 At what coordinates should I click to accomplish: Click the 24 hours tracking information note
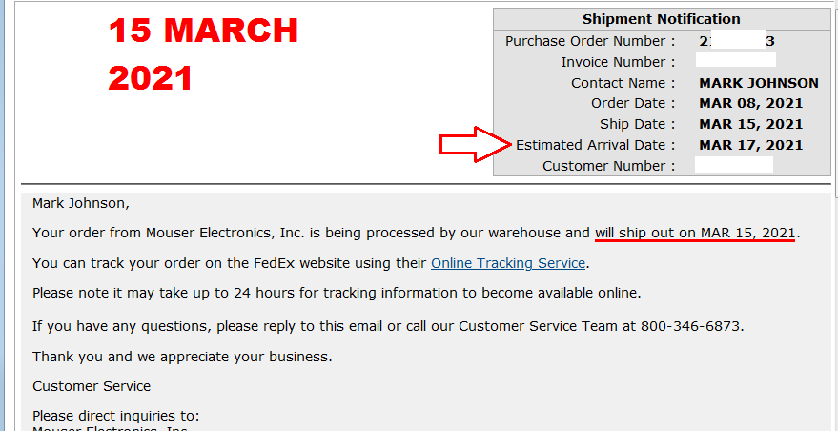coord(337,294)
